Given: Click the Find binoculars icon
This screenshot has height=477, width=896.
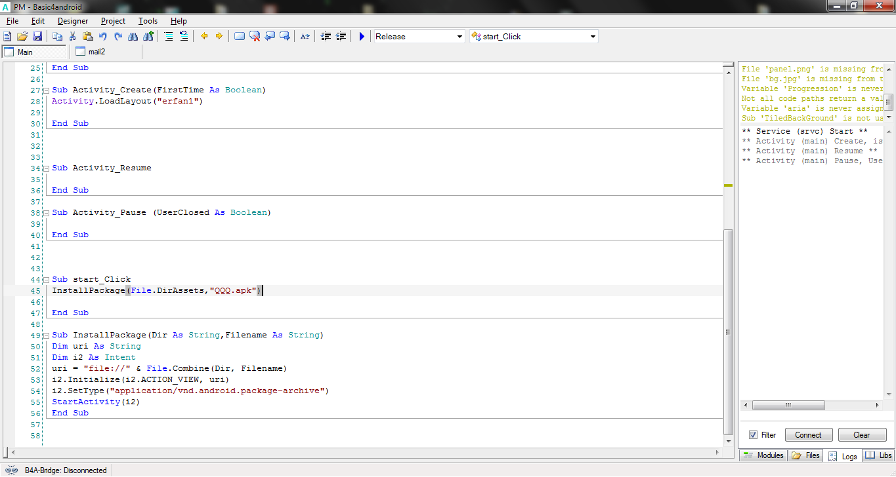Looking at the screenshot, I should click(x=133, y=37).
